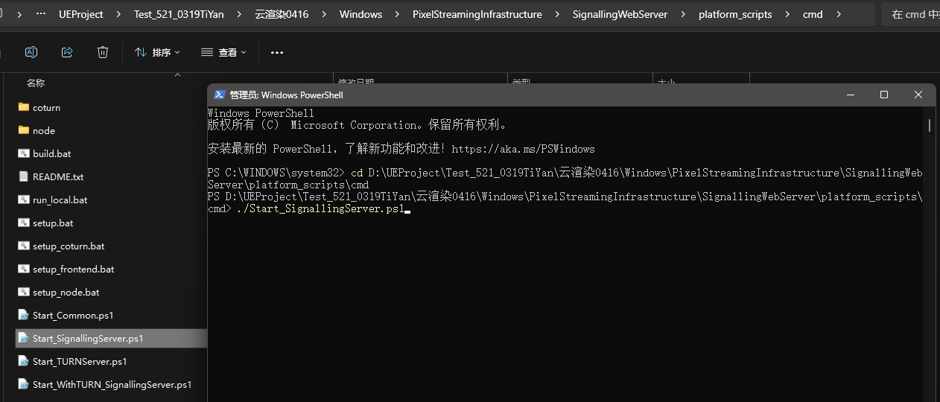
Task: Go to Test_521_0319TiYan breadcrumb folder
Action: pos(179,14)
